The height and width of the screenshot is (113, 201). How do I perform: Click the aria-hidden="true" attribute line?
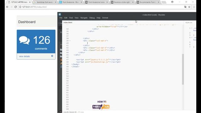(x=112, y=26)
